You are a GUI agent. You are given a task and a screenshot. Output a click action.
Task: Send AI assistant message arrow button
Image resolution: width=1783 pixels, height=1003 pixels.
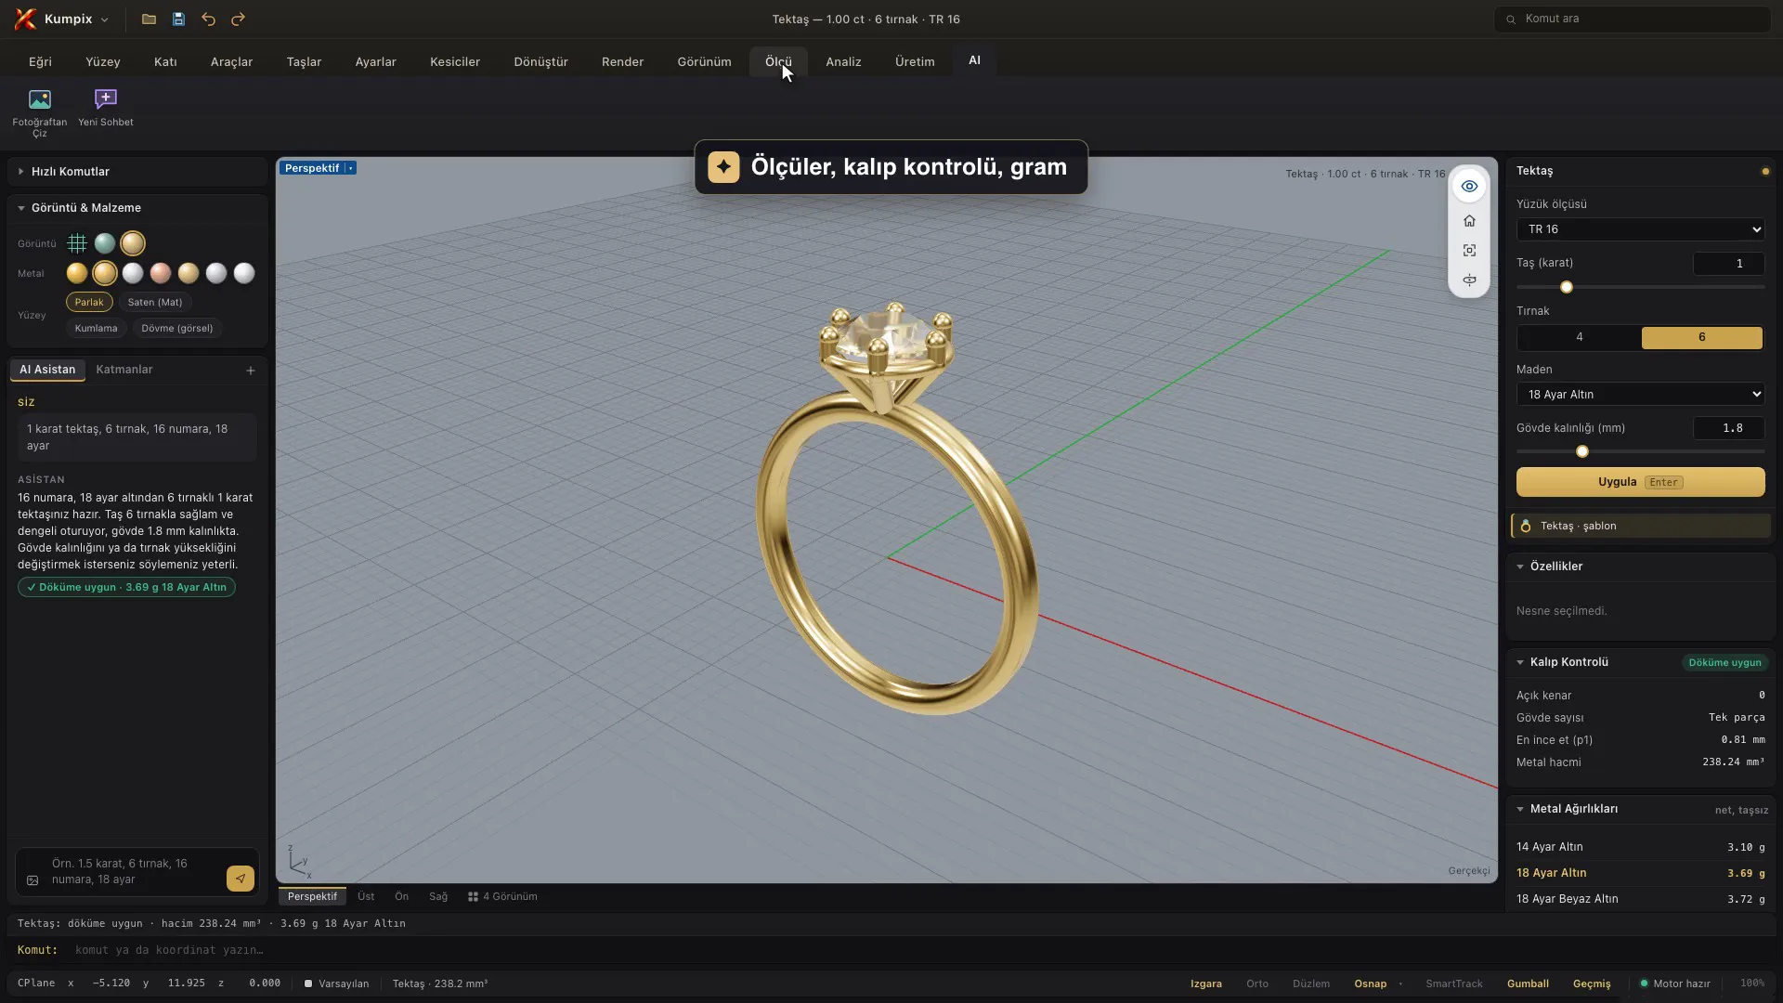[x=241, y=879]
